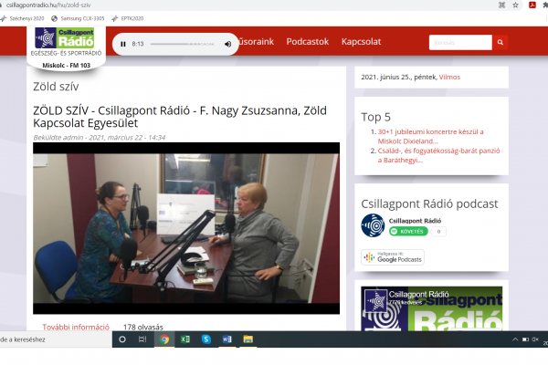
Task: Open File Explorer from the taskbar
Action: (x=248, y=339)
